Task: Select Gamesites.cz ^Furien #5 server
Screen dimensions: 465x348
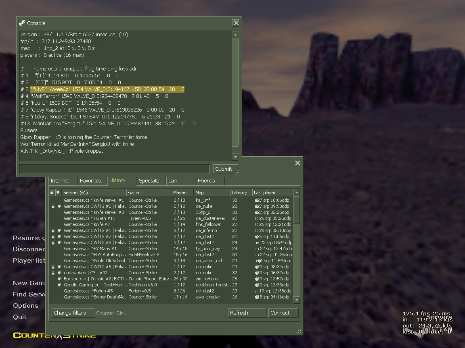Action: [172, 291]
